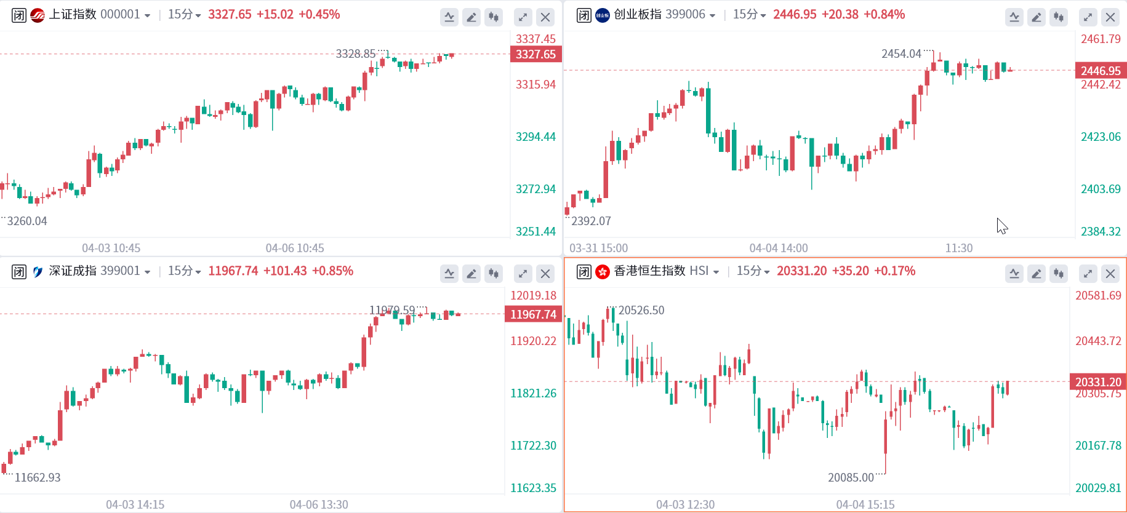Screen dimensions: 1127x513
Task: Select candlestick chart type in 创业板指 panel
Action: pos(1059,17)
